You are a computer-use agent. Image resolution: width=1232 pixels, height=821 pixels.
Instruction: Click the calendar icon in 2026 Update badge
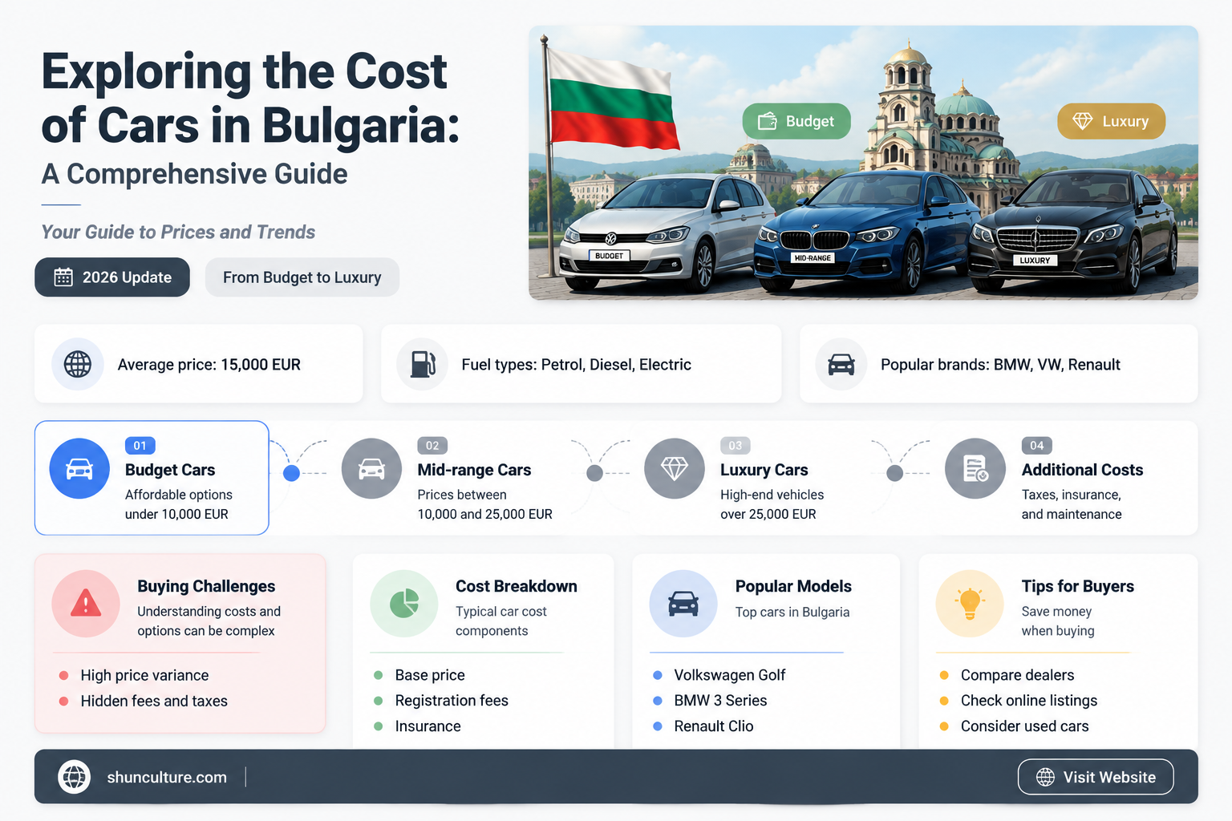pyautogui.click(x=63, y=277)
